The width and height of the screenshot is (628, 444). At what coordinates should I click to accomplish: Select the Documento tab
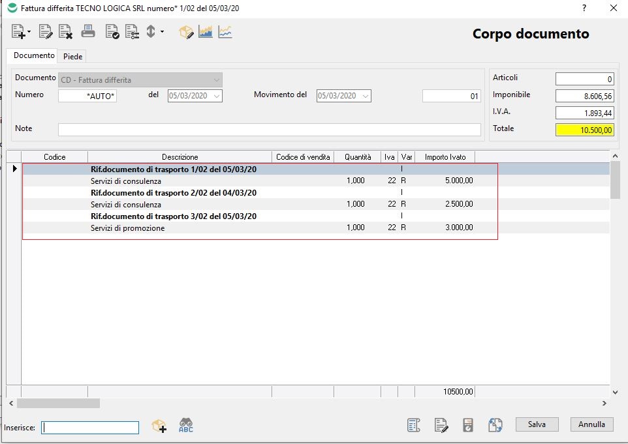coord(34,56)
